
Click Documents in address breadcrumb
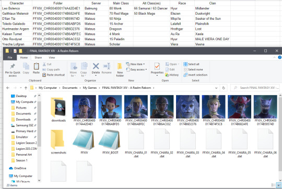(70, 88)
